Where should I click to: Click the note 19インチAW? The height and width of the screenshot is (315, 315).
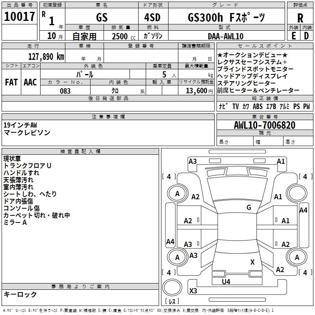click(20, 125)
